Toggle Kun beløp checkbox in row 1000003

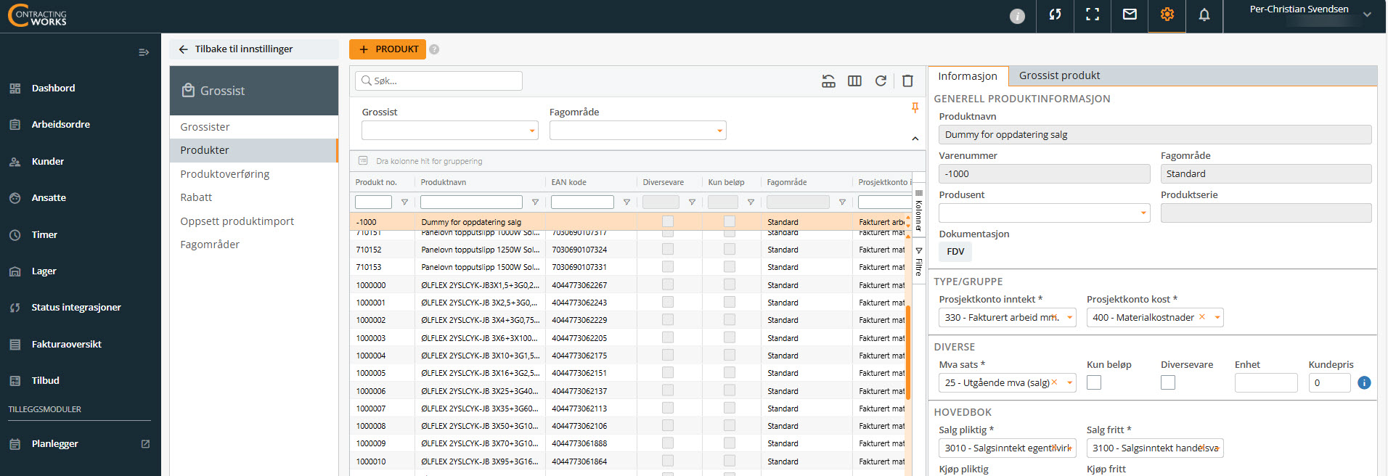click(730, 337)
